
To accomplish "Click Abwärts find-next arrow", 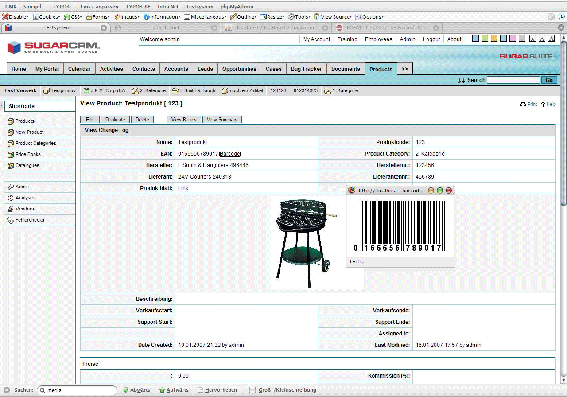I will 136,390.
